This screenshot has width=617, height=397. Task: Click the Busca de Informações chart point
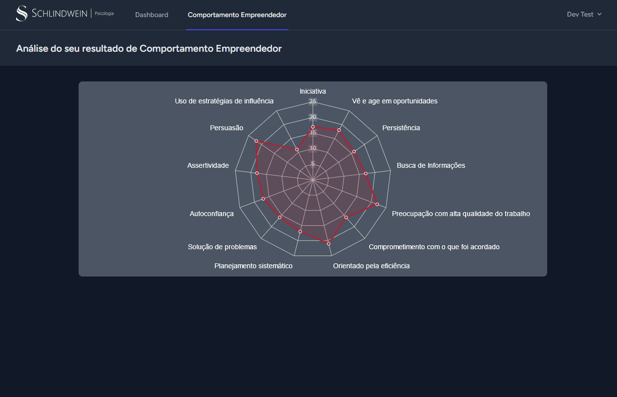click(x=365, y=174)
